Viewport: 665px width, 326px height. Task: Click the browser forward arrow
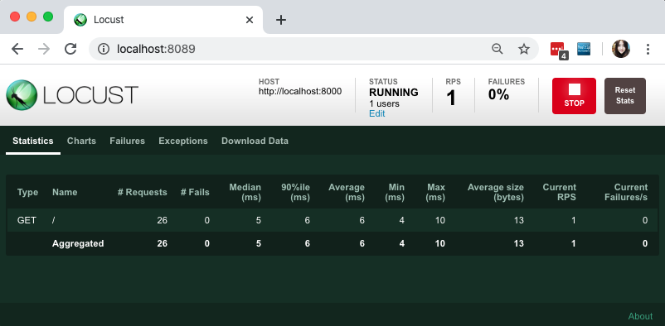tap(44, 49)
